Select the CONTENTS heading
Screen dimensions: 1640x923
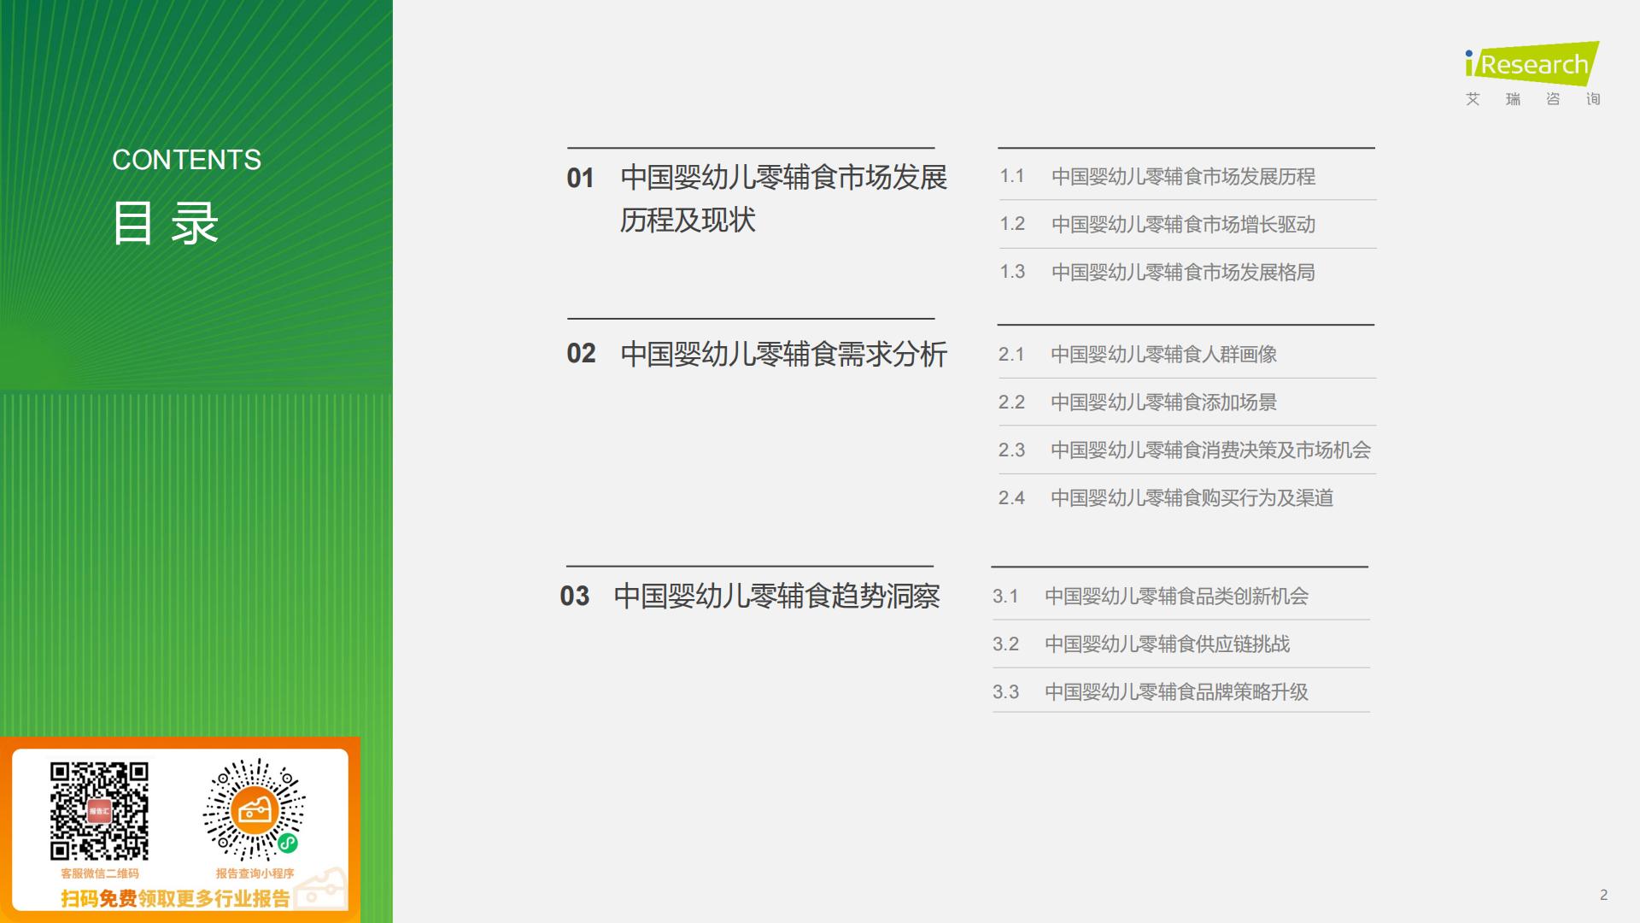point(186,160)
